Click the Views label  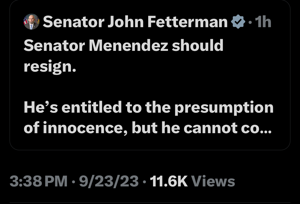pyautogui.click(x=213, y=181)
